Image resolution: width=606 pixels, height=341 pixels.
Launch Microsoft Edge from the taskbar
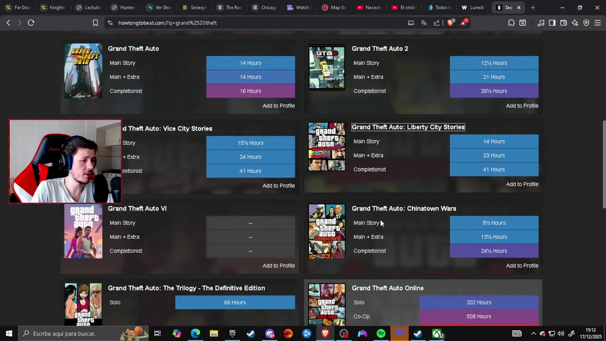pos(195,333)
